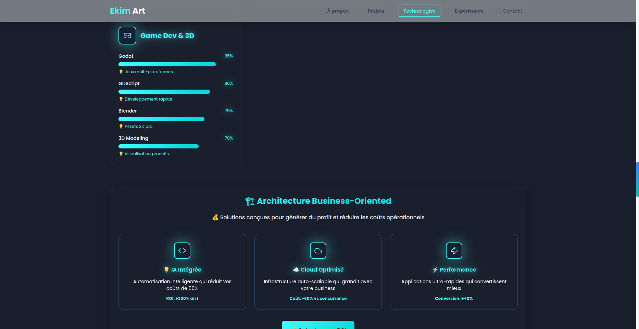Screen dimensions: 639x329
Task: Click the lightbulb beside Visualisation produits
Action: (x=121, y=154)
